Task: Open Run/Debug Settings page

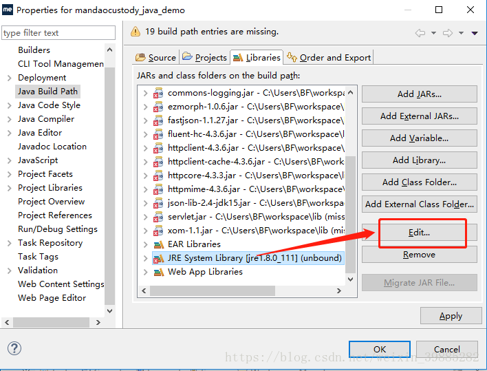Action: click(58, 229)
